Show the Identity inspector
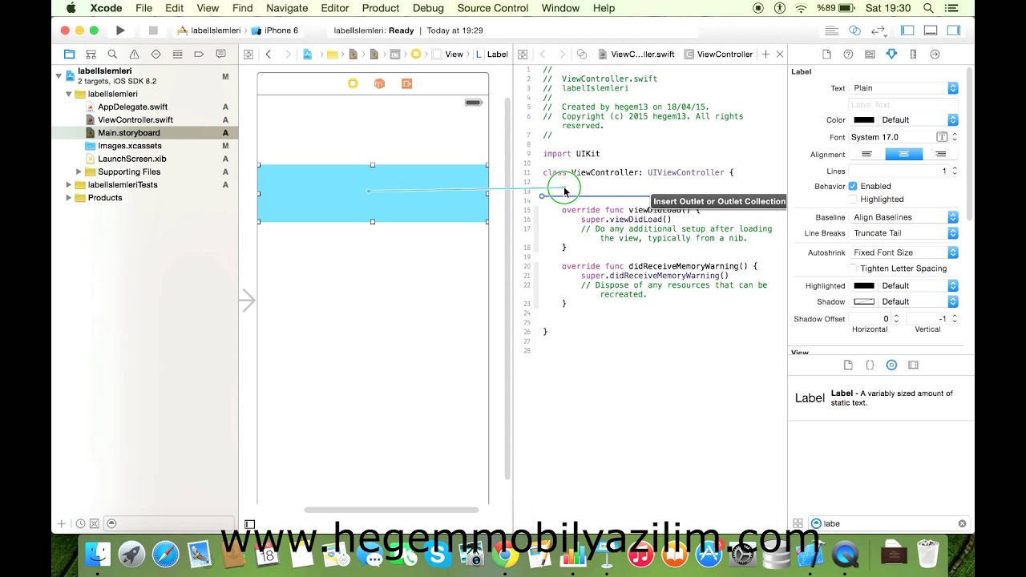Screen dimensions: 1026x577 point(870,54)
